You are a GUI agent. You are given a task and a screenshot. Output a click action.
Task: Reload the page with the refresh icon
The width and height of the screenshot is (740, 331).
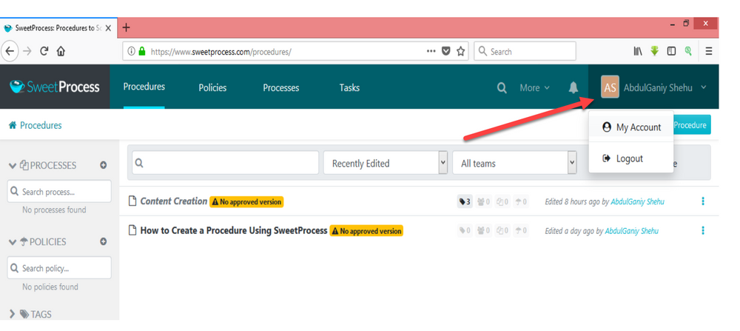[44, 52]
